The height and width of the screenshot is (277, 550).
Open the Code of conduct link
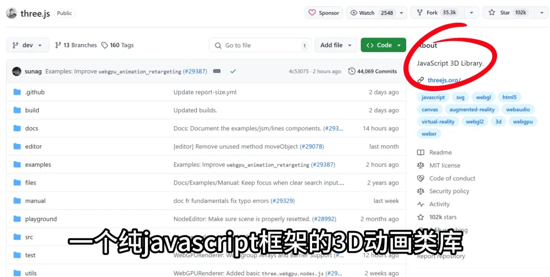click(452, 178)
